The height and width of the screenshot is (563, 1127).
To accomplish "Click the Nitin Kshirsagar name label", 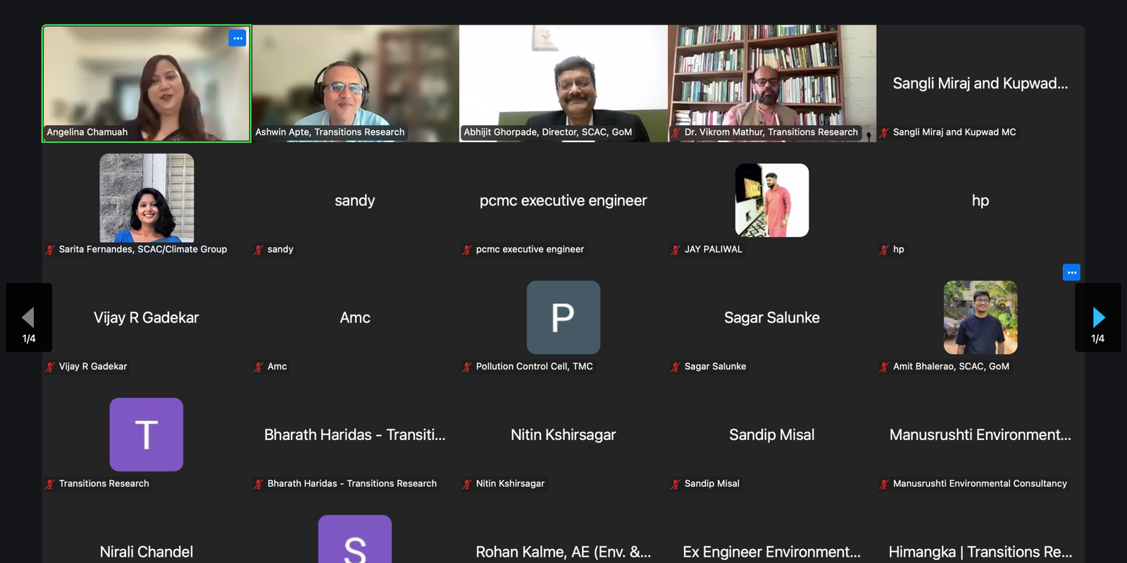I will 510,483.
